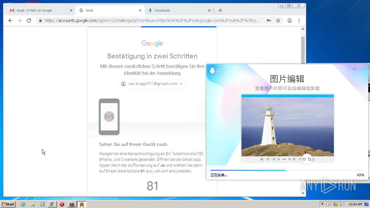Screen dimensions: 370x208
Task: Click the zoom-out magnifier in preview toolbar
Action: point(279,159)
